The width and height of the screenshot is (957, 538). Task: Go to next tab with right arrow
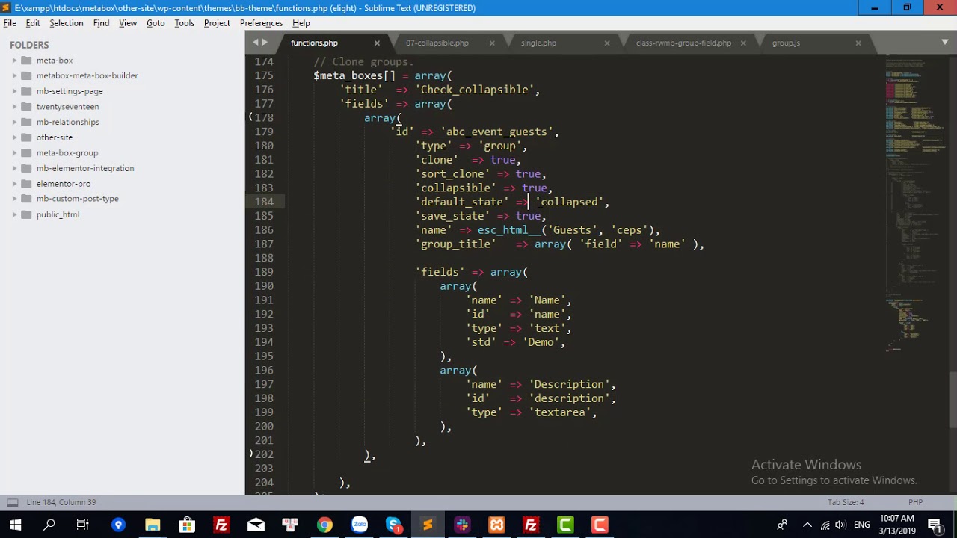point(265,43)
